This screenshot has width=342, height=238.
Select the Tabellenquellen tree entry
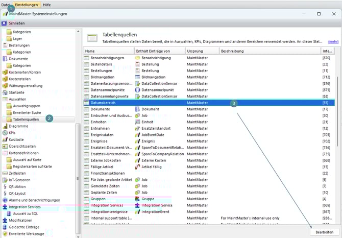pos(26,119)
